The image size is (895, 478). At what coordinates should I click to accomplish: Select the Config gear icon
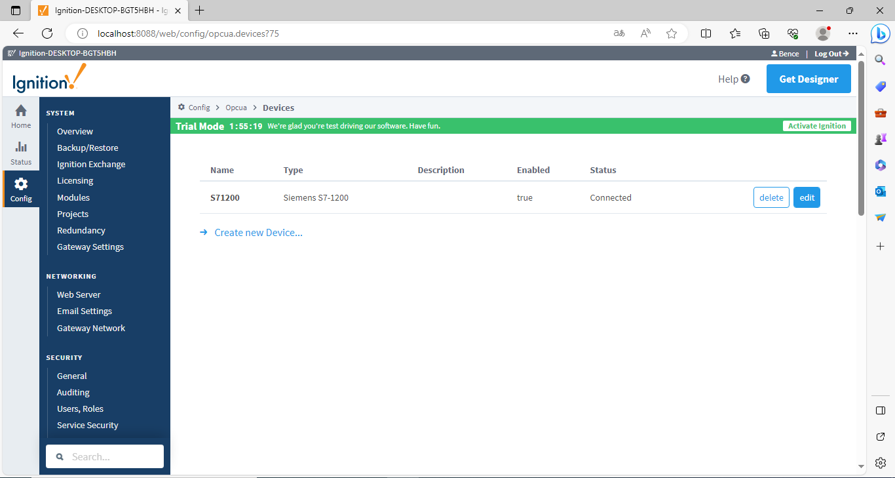point(21,184)
